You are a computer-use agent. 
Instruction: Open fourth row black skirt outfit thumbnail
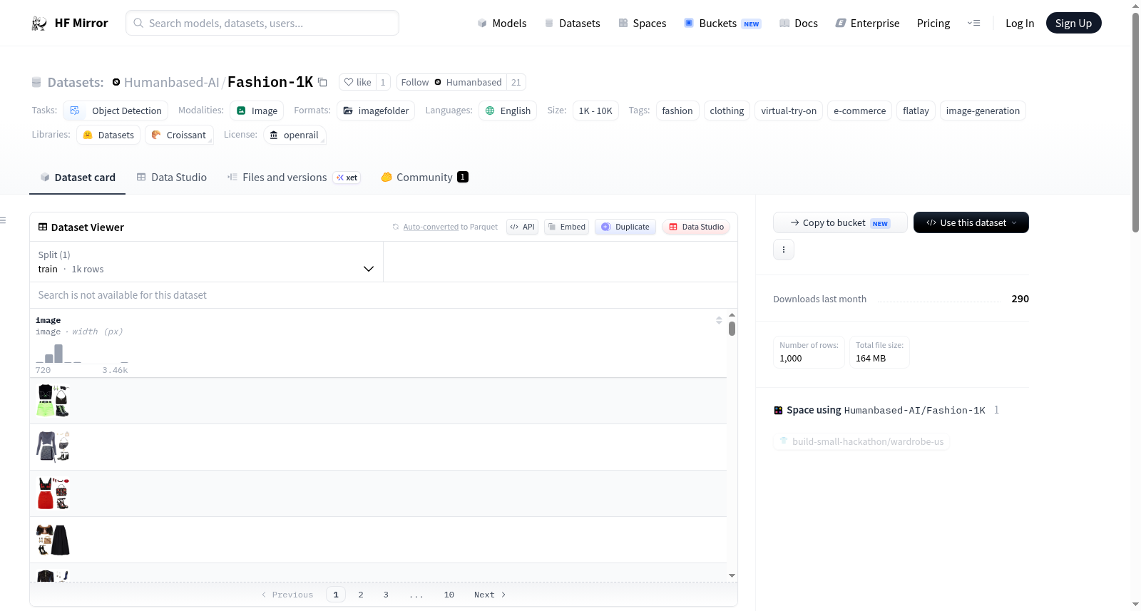[53, 540]
